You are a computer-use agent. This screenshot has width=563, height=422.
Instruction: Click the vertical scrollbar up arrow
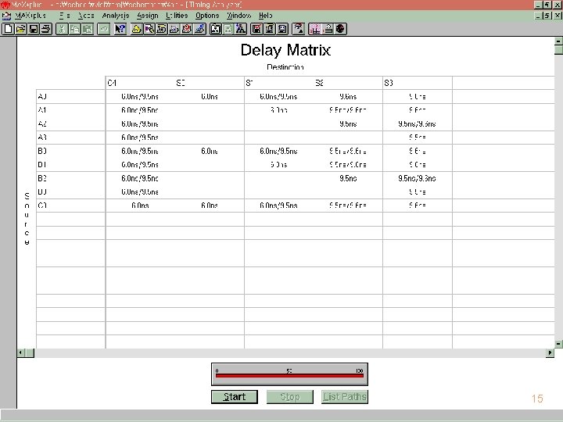pyautogui.click(x=558, y=41)
